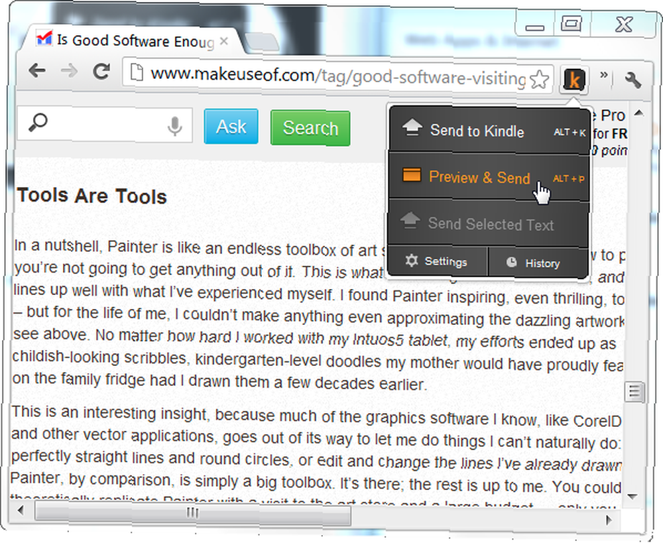Click the horizontal scrollbar thumb
Image resolution: width=663 pixels, height=543 pixels.
click(193, 513)
